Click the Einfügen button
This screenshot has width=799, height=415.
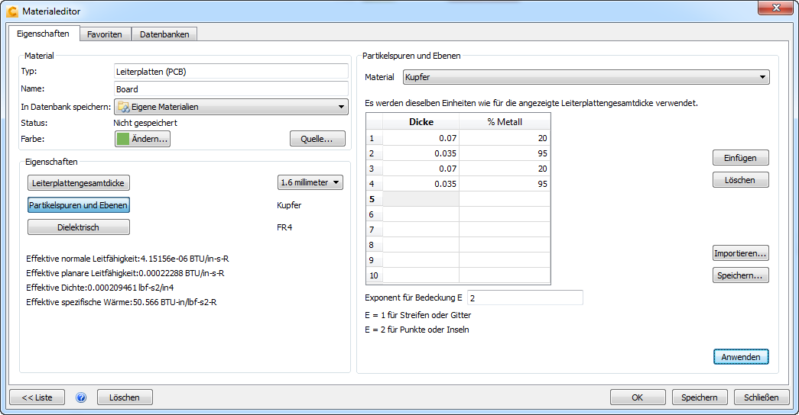(740, 158)
